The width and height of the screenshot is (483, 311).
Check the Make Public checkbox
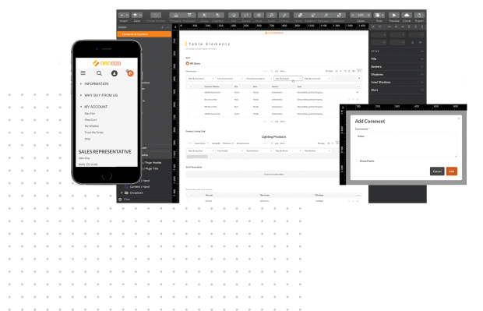[357, 161]
